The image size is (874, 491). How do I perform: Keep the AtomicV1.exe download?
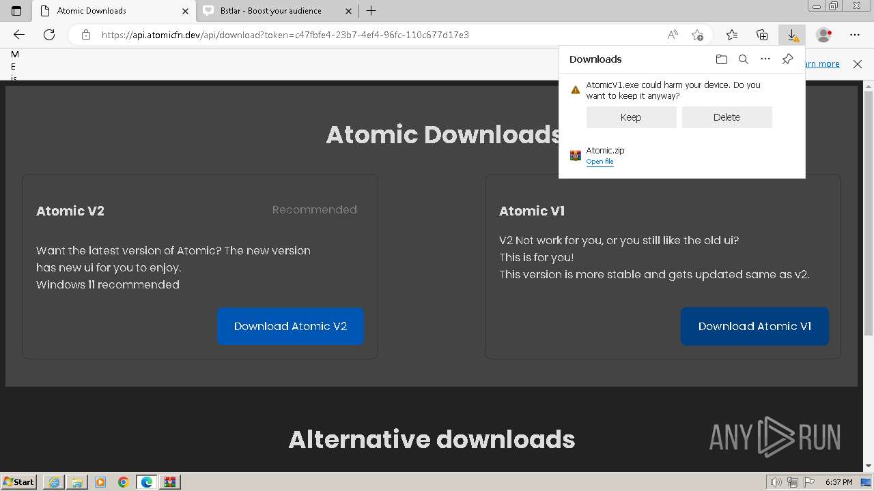click(x=631, y=117)
